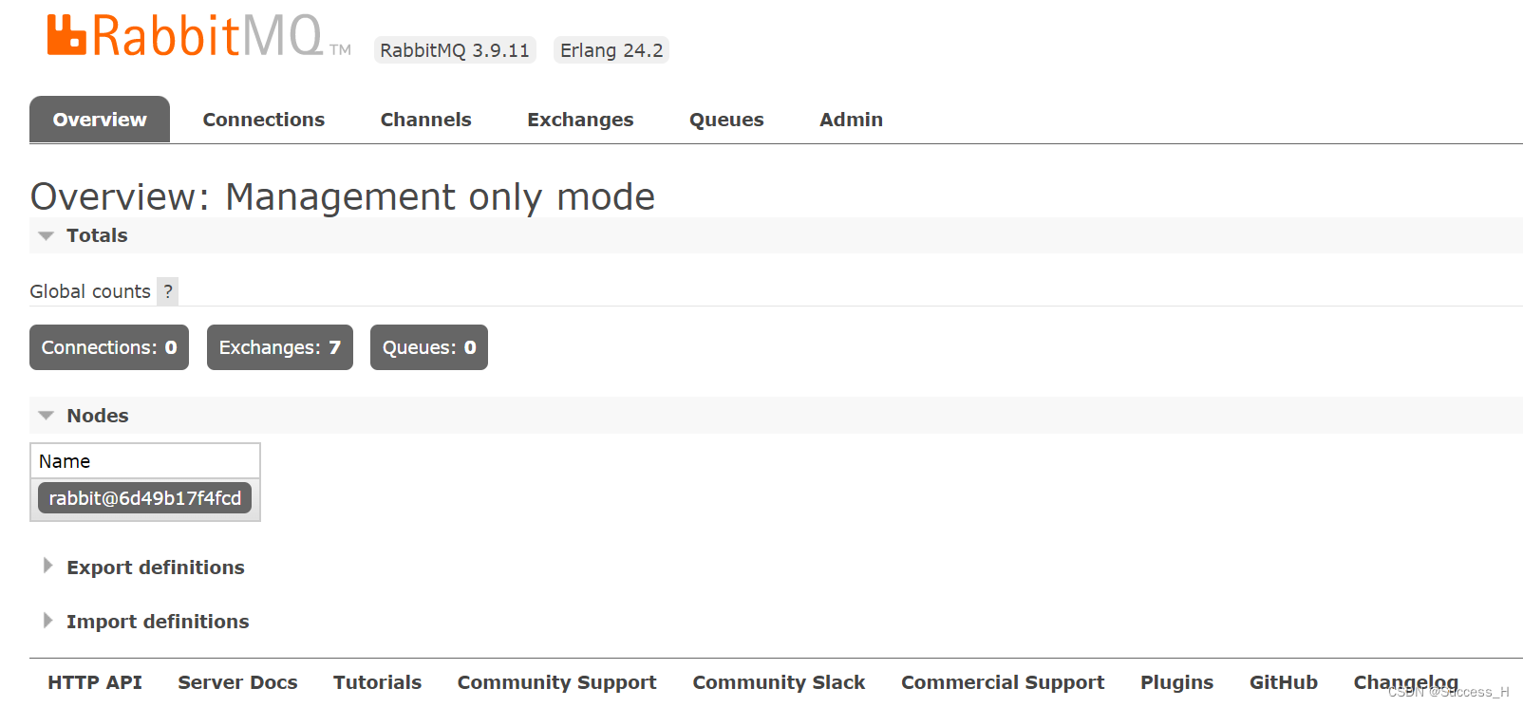
Task: Select the Exchanges tab
Action: (x=580, y=120)
